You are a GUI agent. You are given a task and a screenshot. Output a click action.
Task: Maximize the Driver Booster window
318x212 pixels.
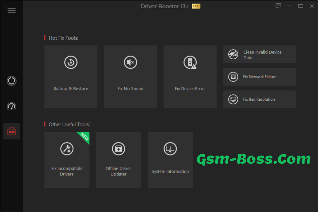[x=301, y=6]
